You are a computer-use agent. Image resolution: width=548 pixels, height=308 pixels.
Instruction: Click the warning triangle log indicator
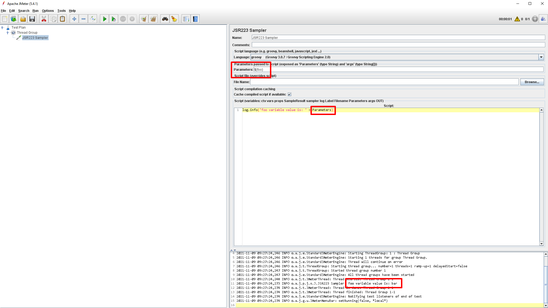point(517,19)
